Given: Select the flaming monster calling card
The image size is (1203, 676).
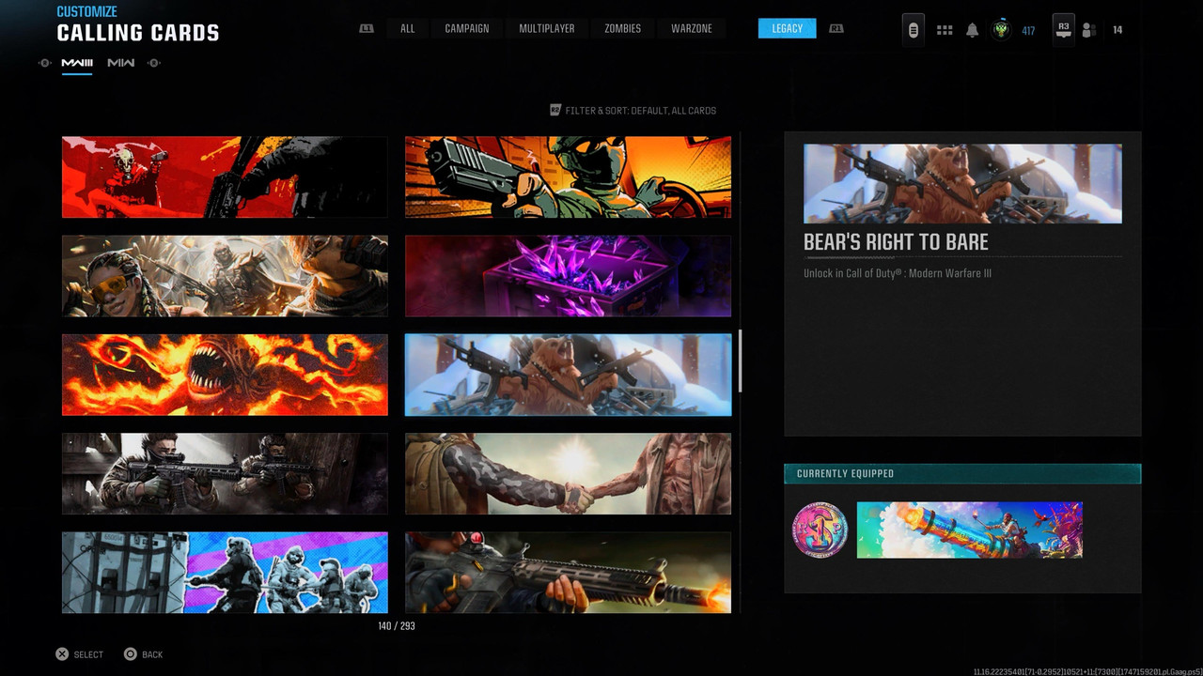Looking at the screenshot, I should (x=225, y=375).
